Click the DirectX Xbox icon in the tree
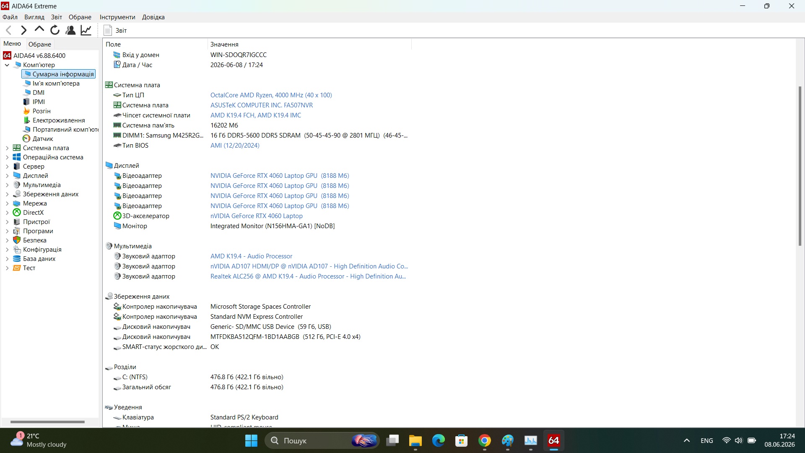 point(17,213)
